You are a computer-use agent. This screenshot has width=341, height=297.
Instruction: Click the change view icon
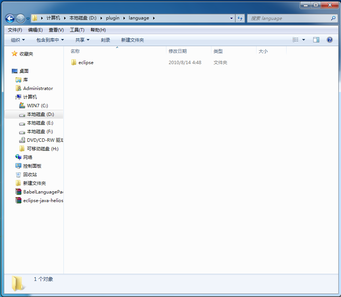click(295, 40)
